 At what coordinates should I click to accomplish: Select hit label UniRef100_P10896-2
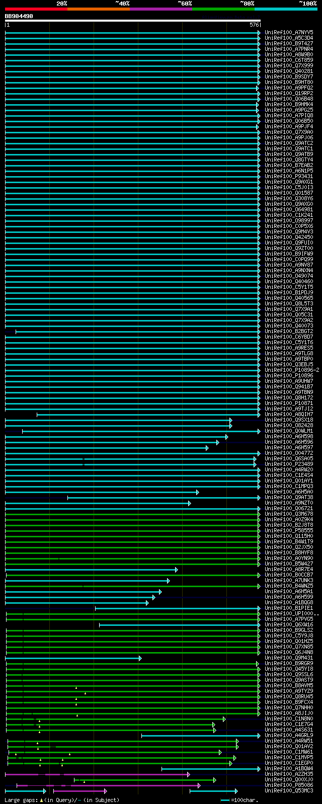(x=292, y=370)
